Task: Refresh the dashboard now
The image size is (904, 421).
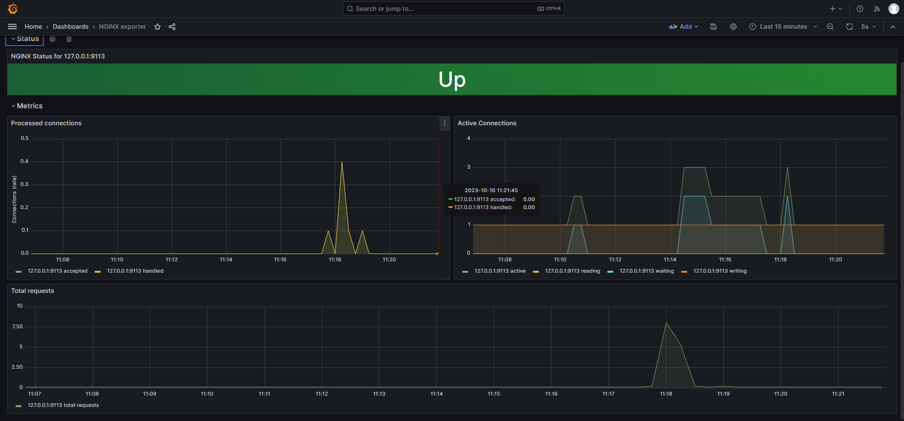Action: 849,27
